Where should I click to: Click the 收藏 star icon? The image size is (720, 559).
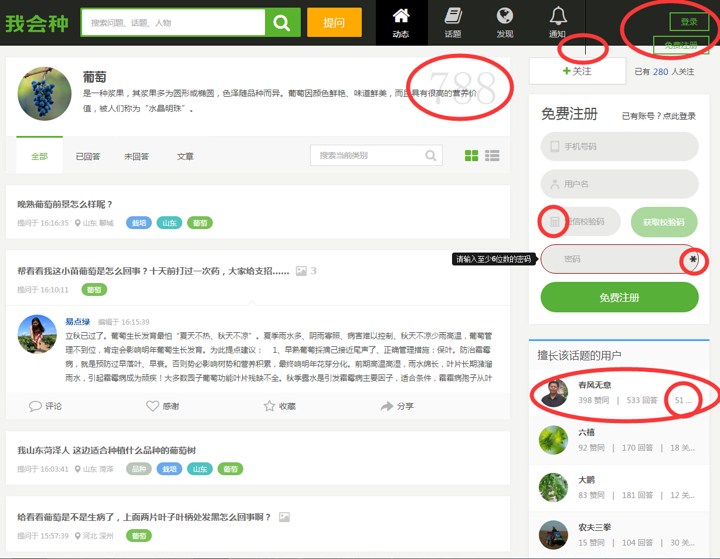click(270, 406)
